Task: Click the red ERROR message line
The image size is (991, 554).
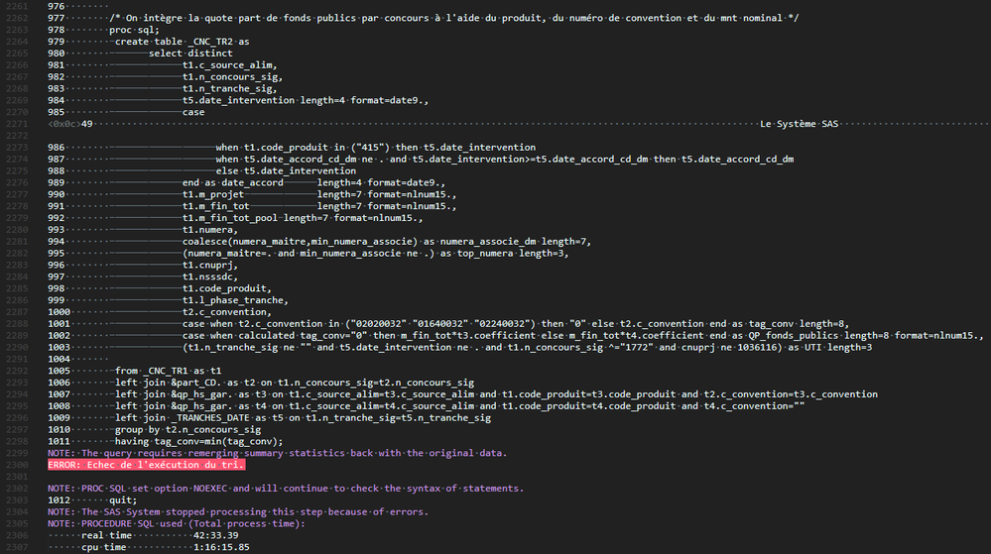Action: 146,465
